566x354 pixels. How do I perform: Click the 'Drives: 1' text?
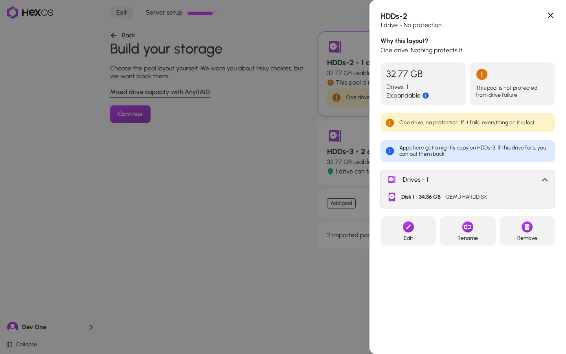397,87
